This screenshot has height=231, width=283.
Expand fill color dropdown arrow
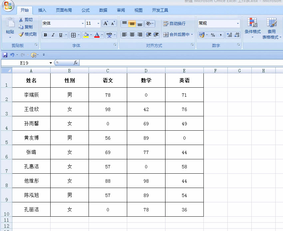91,35
